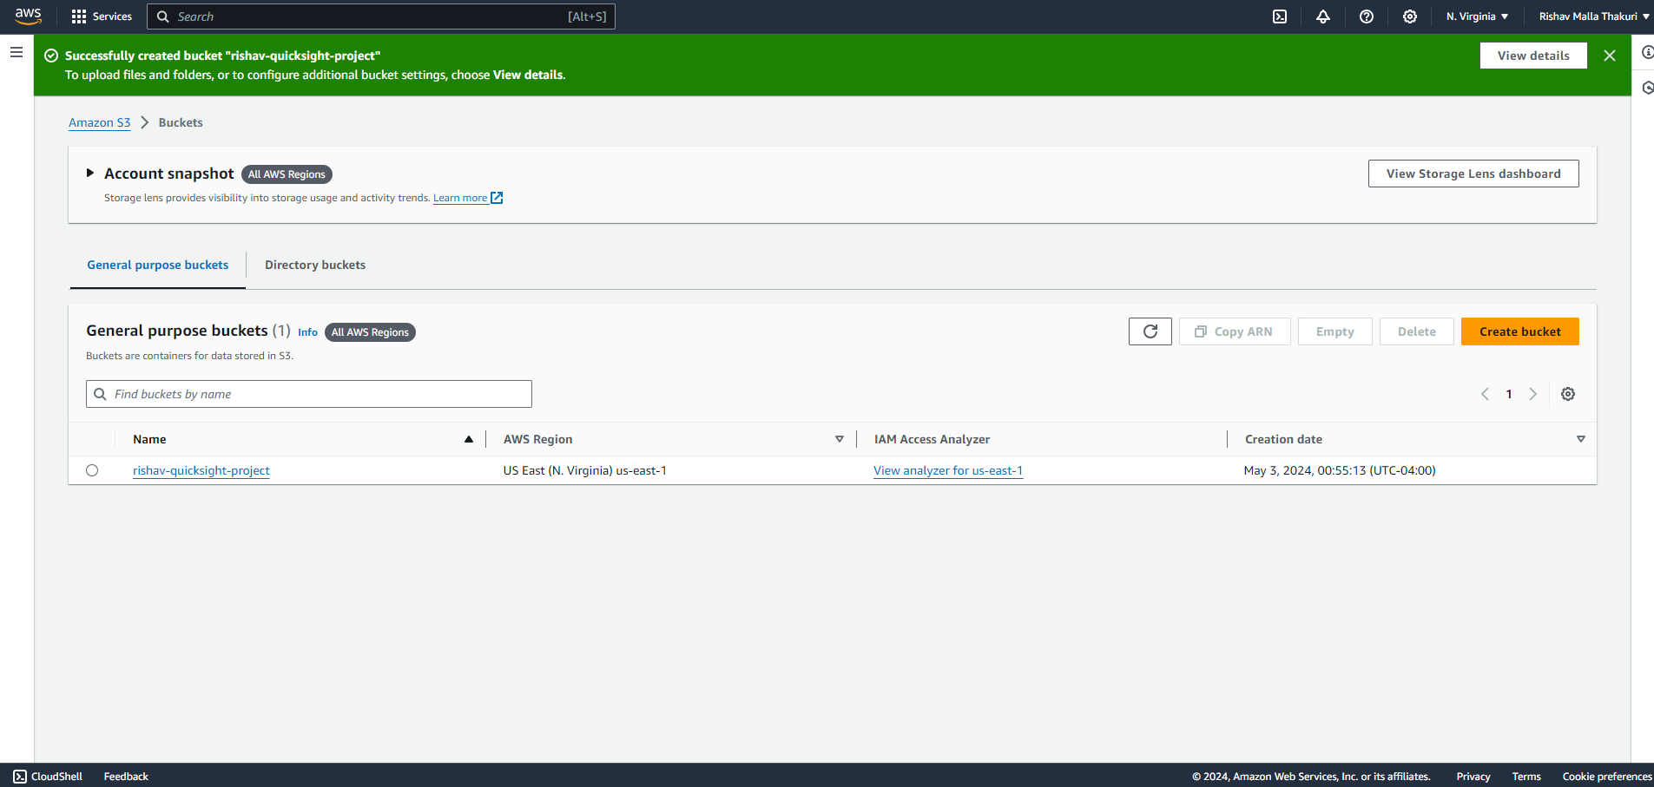Click the All AWS Regions badge near buckets heading
This screenshot has width=1654, height=787.
[x=370, y=332]
